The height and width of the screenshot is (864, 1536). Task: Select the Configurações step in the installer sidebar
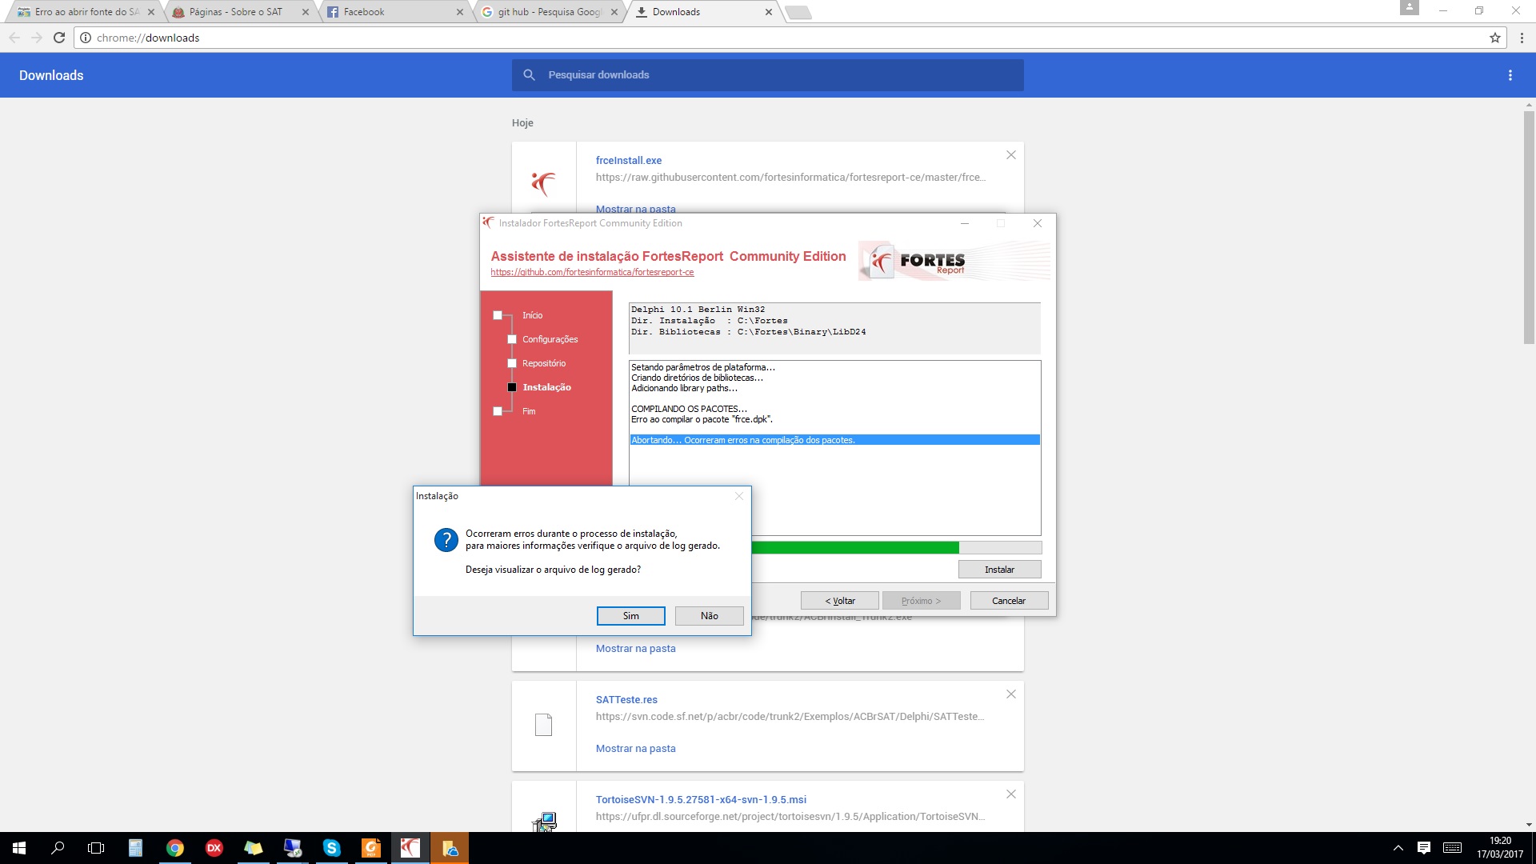click(550, 339)
